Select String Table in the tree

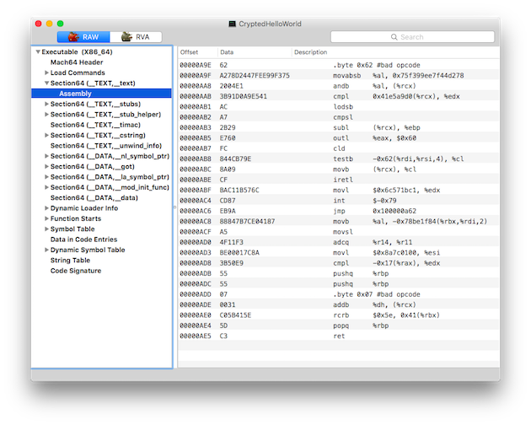coord(70,261)
